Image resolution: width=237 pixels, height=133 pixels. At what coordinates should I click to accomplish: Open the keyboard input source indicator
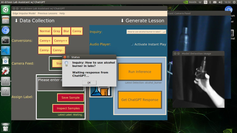[206, 2]
